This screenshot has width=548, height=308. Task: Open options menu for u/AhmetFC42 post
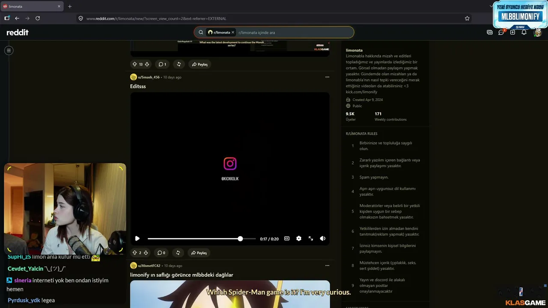click(327, 266)
